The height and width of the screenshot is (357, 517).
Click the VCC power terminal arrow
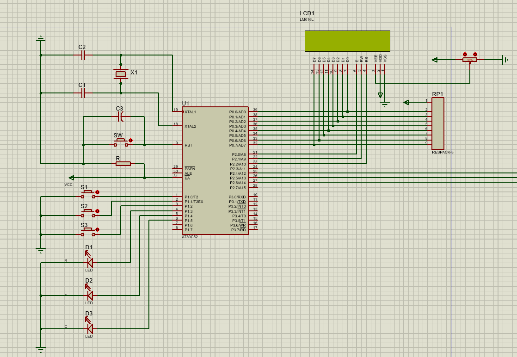pyautogui.click(x=71, y=178)
